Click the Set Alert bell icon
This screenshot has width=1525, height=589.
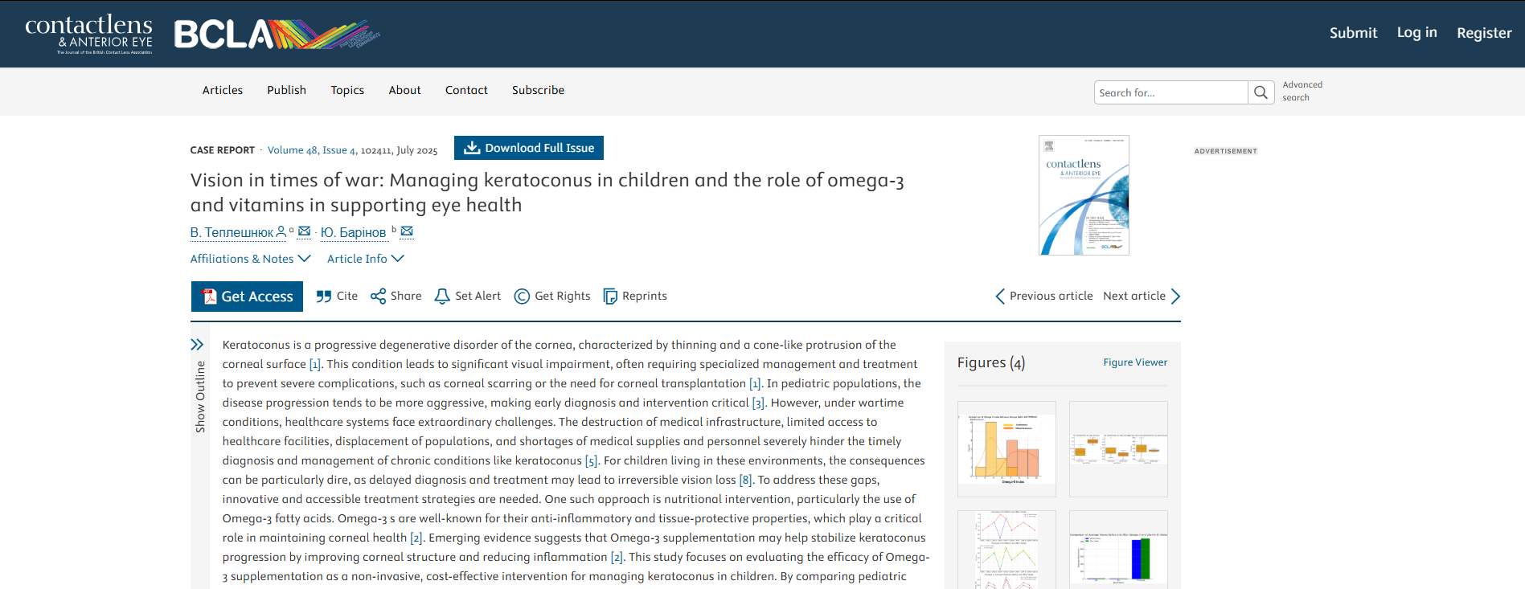pyautogui.click(x=442, y=297)
